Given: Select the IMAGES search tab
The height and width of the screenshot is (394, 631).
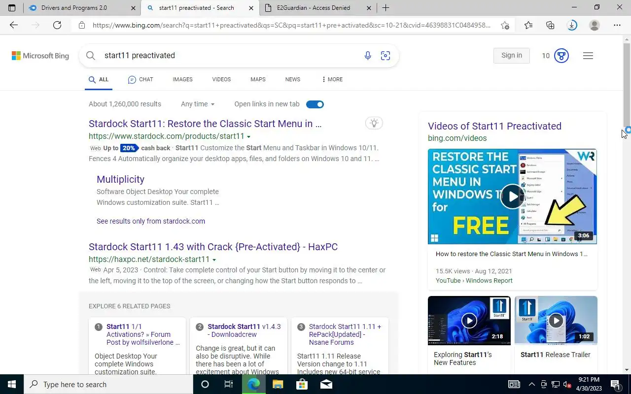Looking at the screenshot, I should [182, 79].
